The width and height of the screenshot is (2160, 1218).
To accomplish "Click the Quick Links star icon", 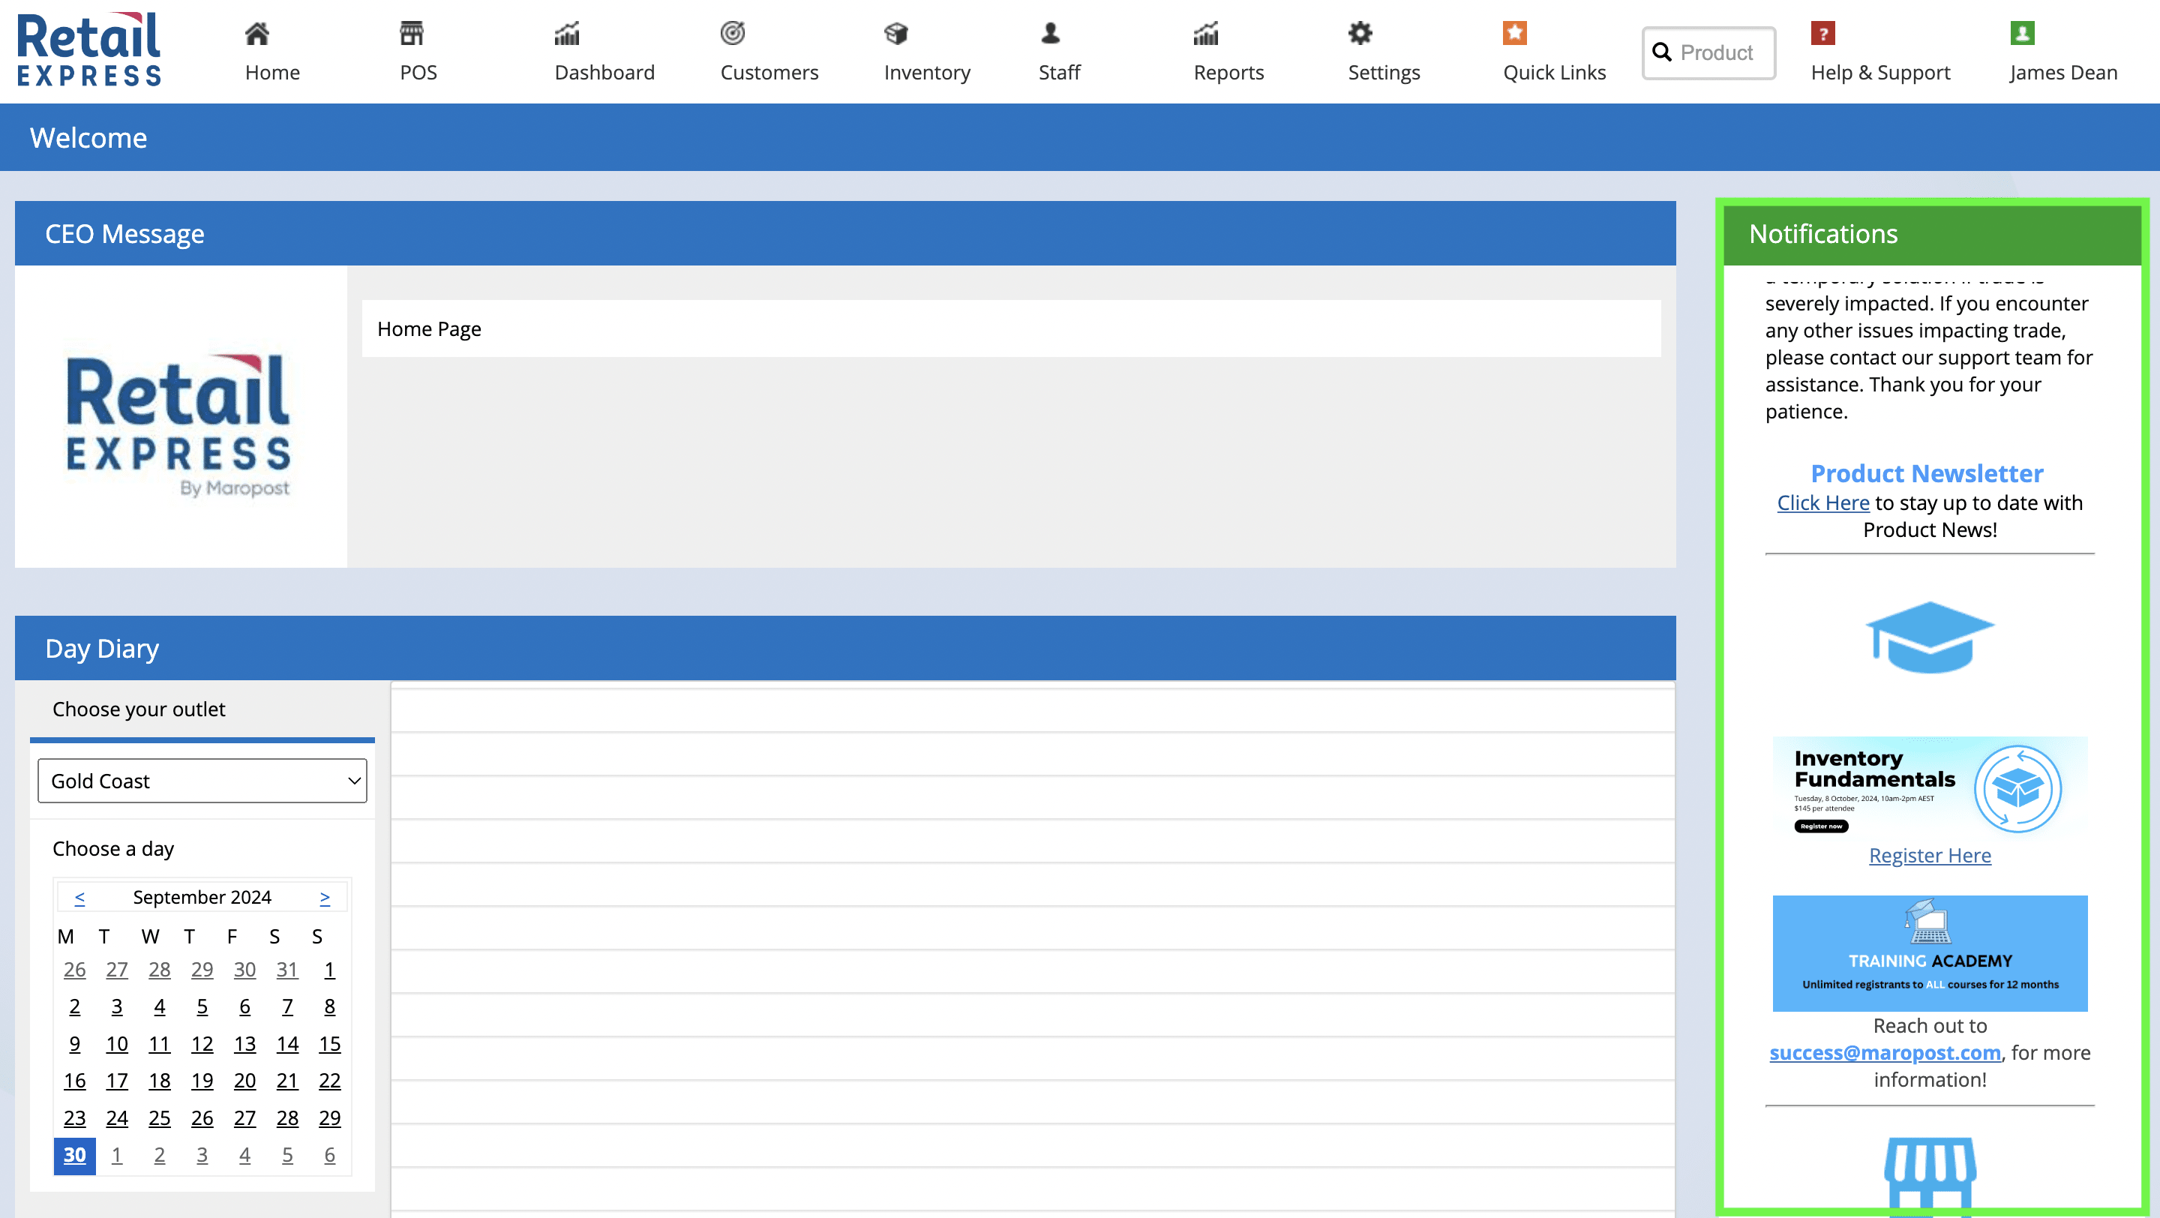I will click(1513, 34).
